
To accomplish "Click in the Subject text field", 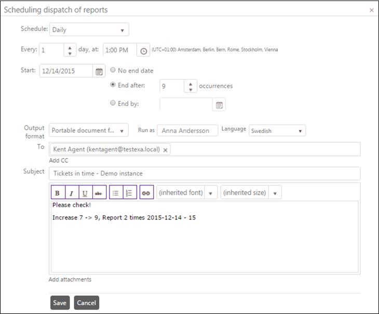I will (x=204, y=173).
